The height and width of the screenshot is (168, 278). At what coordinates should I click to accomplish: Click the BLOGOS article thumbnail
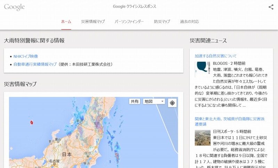pyautogui.click(x=203, y=69)
